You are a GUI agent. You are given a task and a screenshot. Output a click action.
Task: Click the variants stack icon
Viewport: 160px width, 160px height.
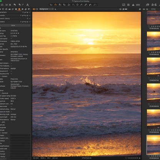[x=148, y=5]
